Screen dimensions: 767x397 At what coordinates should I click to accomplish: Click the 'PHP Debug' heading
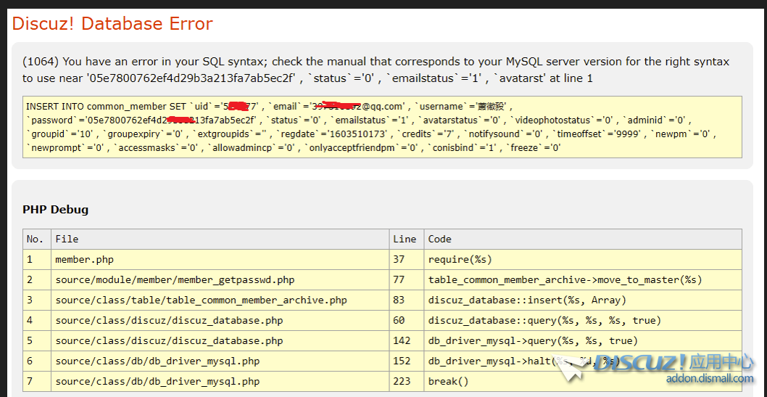[55, 210]
